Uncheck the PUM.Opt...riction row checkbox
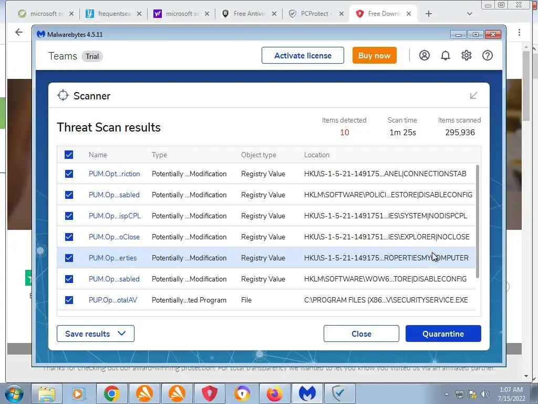538x404 pixels. (69, 174)
